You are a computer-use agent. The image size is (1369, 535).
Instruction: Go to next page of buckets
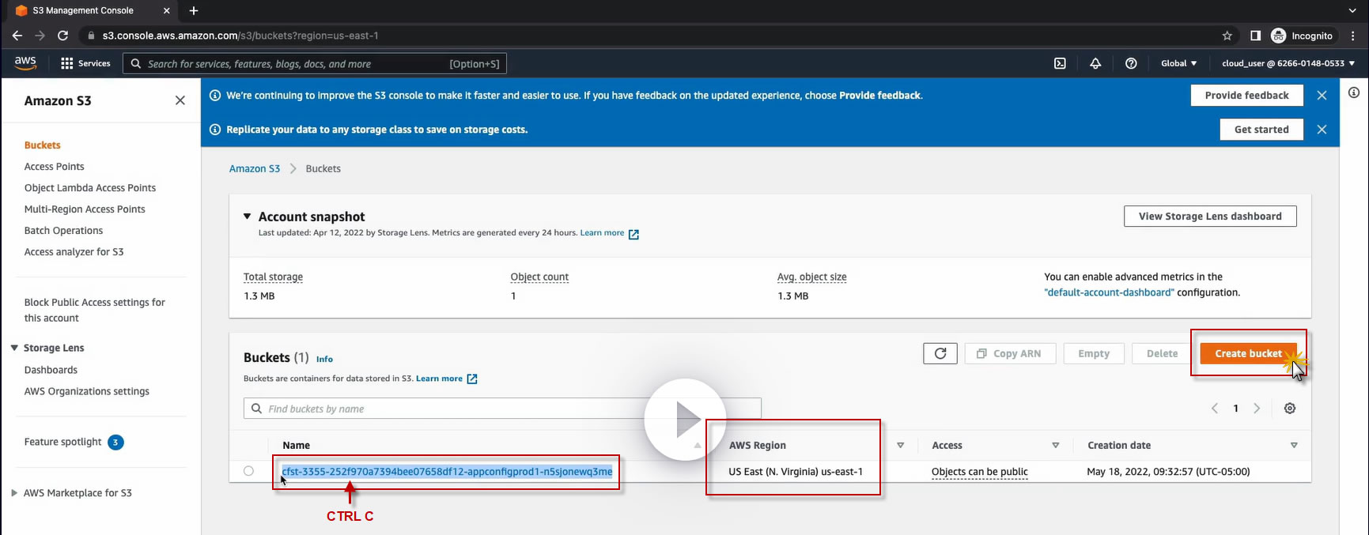1257,409
